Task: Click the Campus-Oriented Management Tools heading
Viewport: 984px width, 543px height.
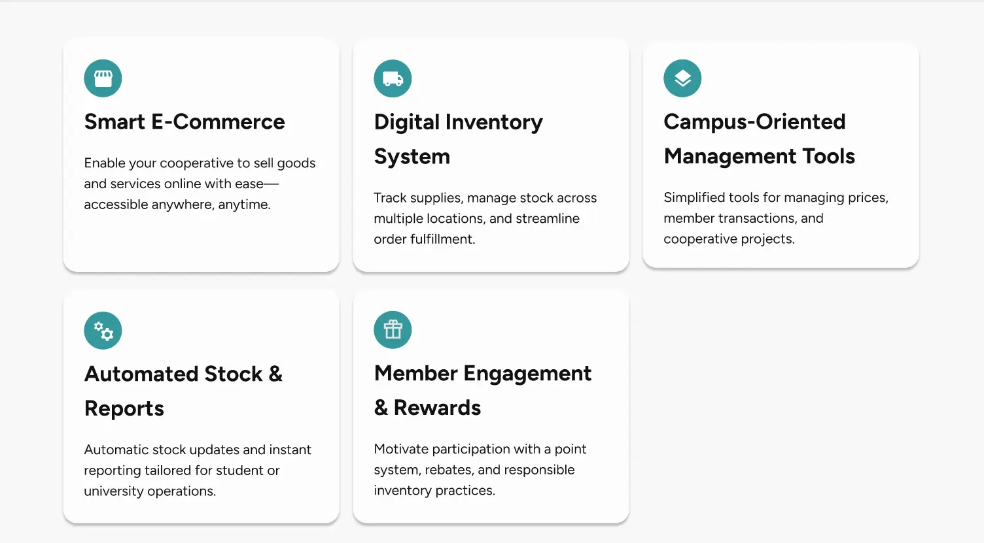Action: 760,139
